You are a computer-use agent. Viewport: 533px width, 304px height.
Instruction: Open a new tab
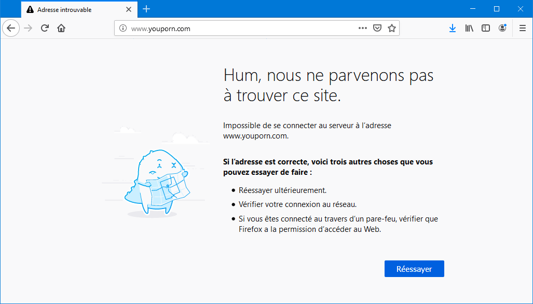pyautogui.click(x=146, y=9)
